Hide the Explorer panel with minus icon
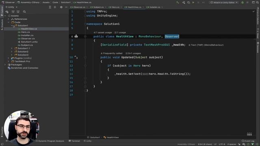260x146 pixels. point(66,7)
